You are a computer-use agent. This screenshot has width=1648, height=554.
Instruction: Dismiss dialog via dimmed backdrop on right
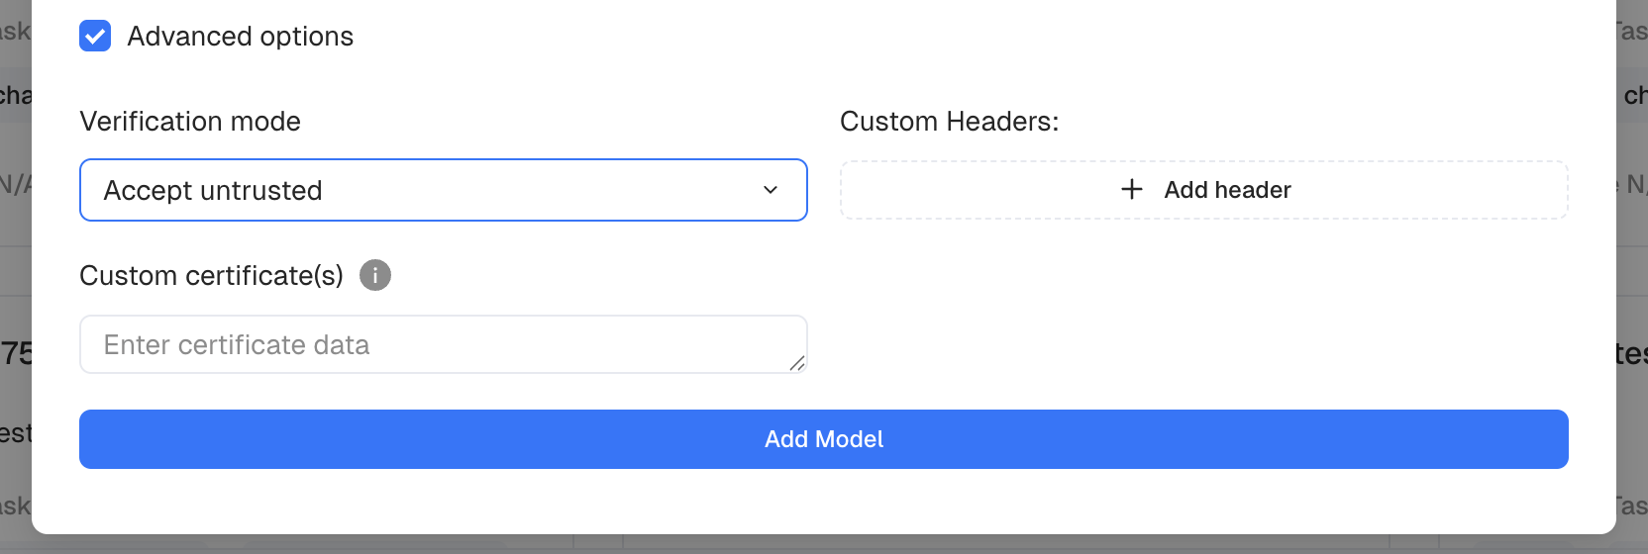click(x=1632, y=277)
